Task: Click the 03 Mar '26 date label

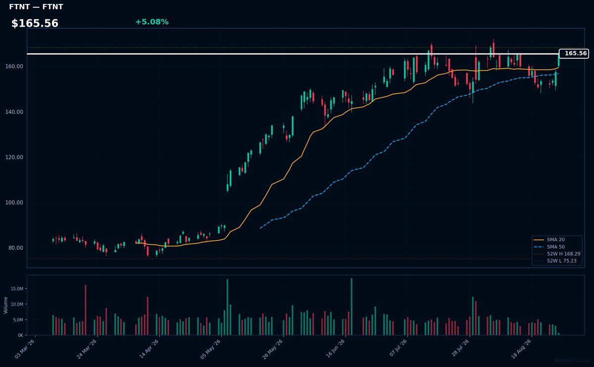Action: 25,348
